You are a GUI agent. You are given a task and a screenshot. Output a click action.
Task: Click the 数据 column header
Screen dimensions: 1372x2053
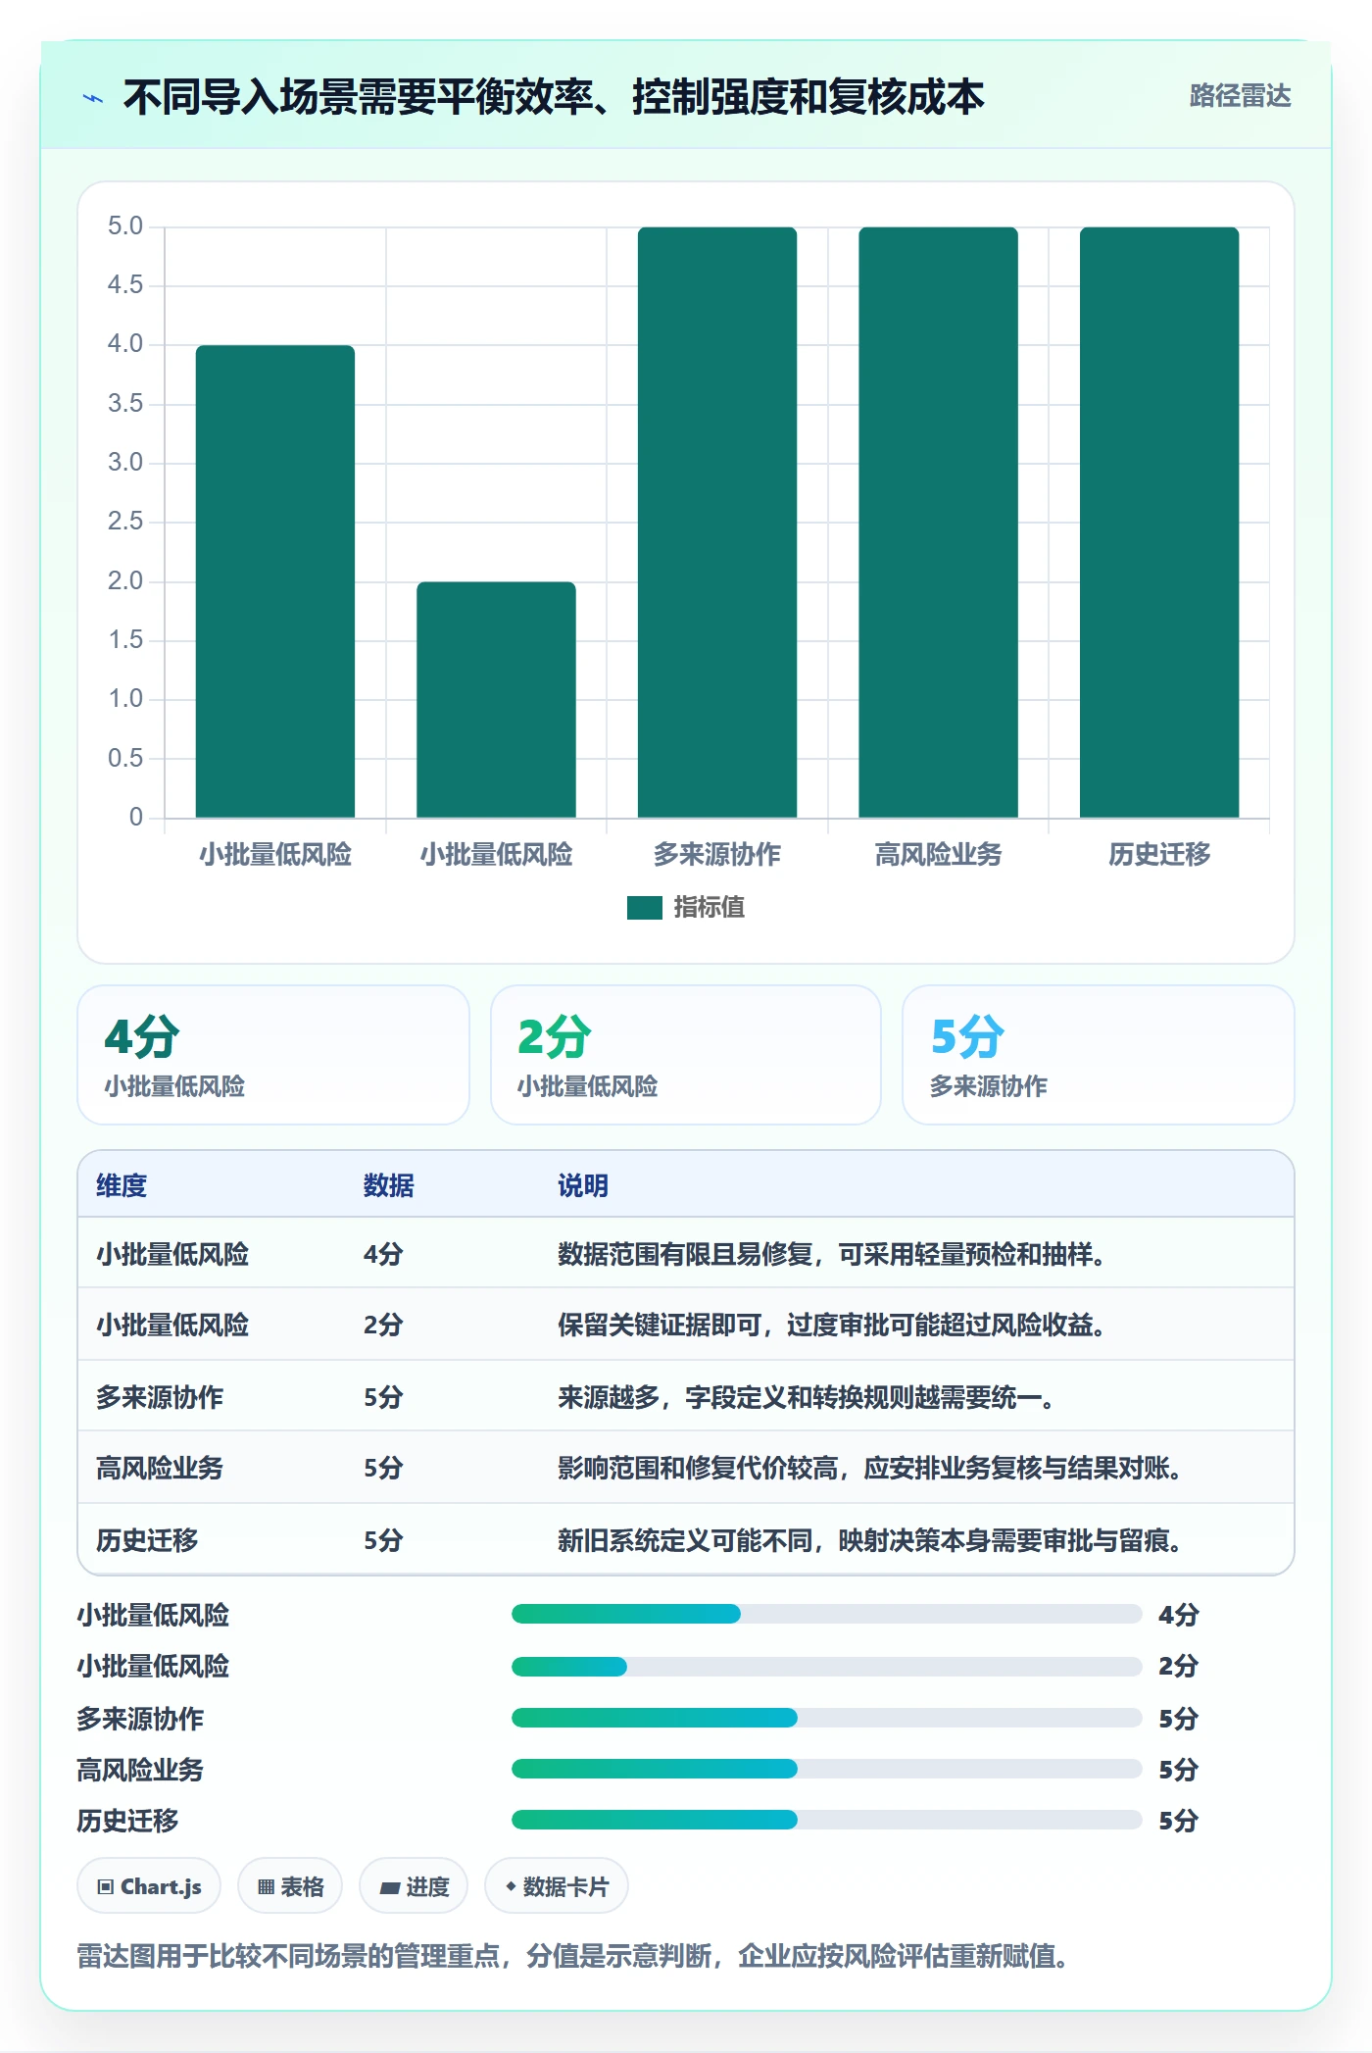tap(389, 1185)
